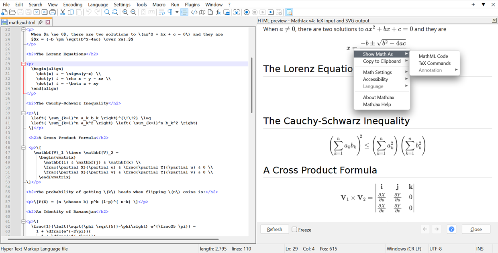Select Copy to Clipboard menu entry
The width and height of the screenshot is (498, 253).
(x=382, y=61)
